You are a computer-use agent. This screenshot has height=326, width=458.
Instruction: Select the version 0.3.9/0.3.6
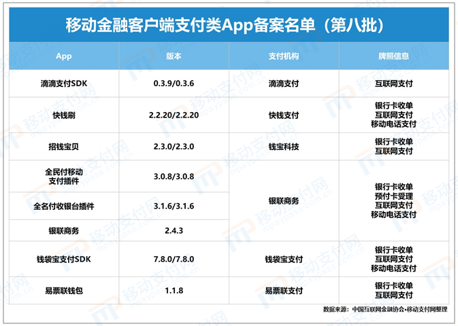click(x=174, y=84)
